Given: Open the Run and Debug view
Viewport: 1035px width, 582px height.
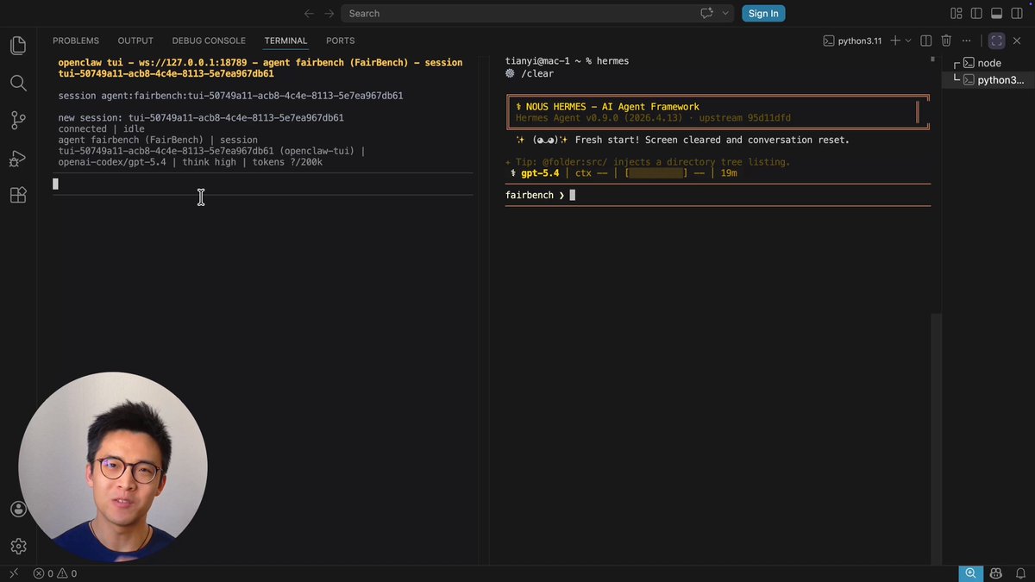Looking at the screenshot, I should 18,159.
